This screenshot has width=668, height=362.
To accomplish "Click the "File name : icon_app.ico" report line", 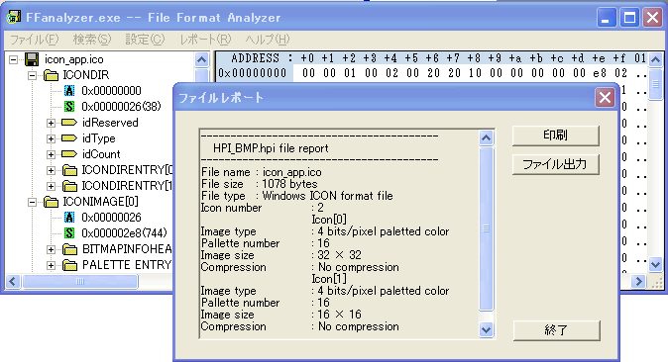I will click(x=261, y=172).
